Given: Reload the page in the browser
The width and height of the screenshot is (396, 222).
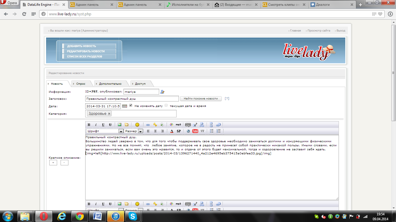Looking at the screenshot, I should [x=24, y=14].
